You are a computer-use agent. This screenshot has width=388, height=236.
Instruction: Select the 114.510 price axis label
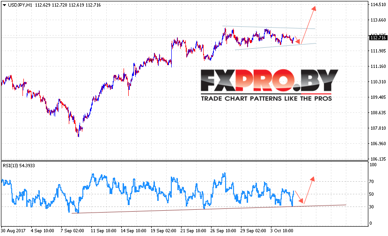[x=378, y=5]
